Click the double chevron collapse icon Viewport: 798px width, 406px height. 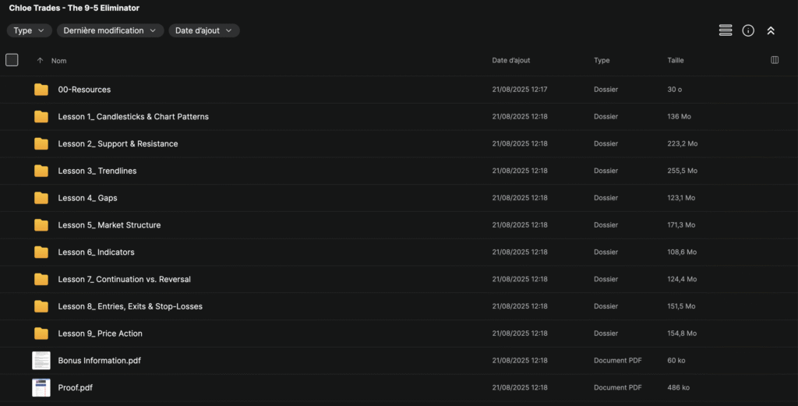[x=771, y=30]
